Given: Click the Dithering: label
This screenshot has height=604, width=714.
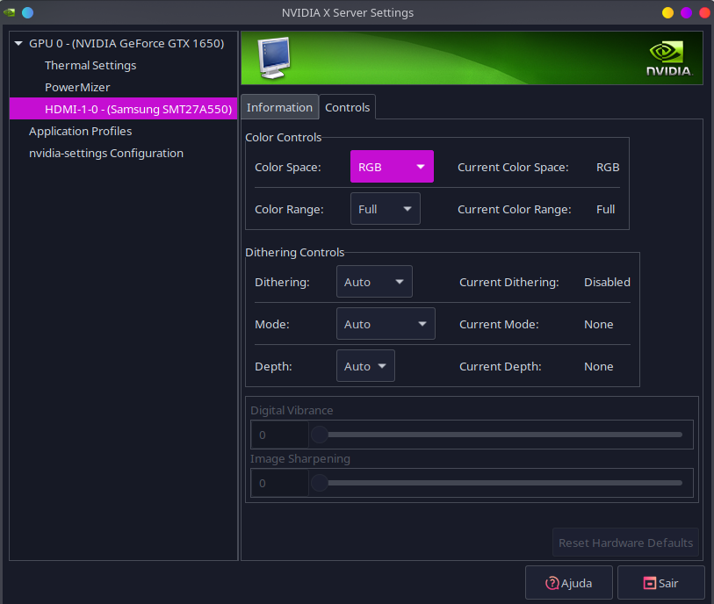Looking at the screenshot, I should pyautogui.click(x=282, y=282).
